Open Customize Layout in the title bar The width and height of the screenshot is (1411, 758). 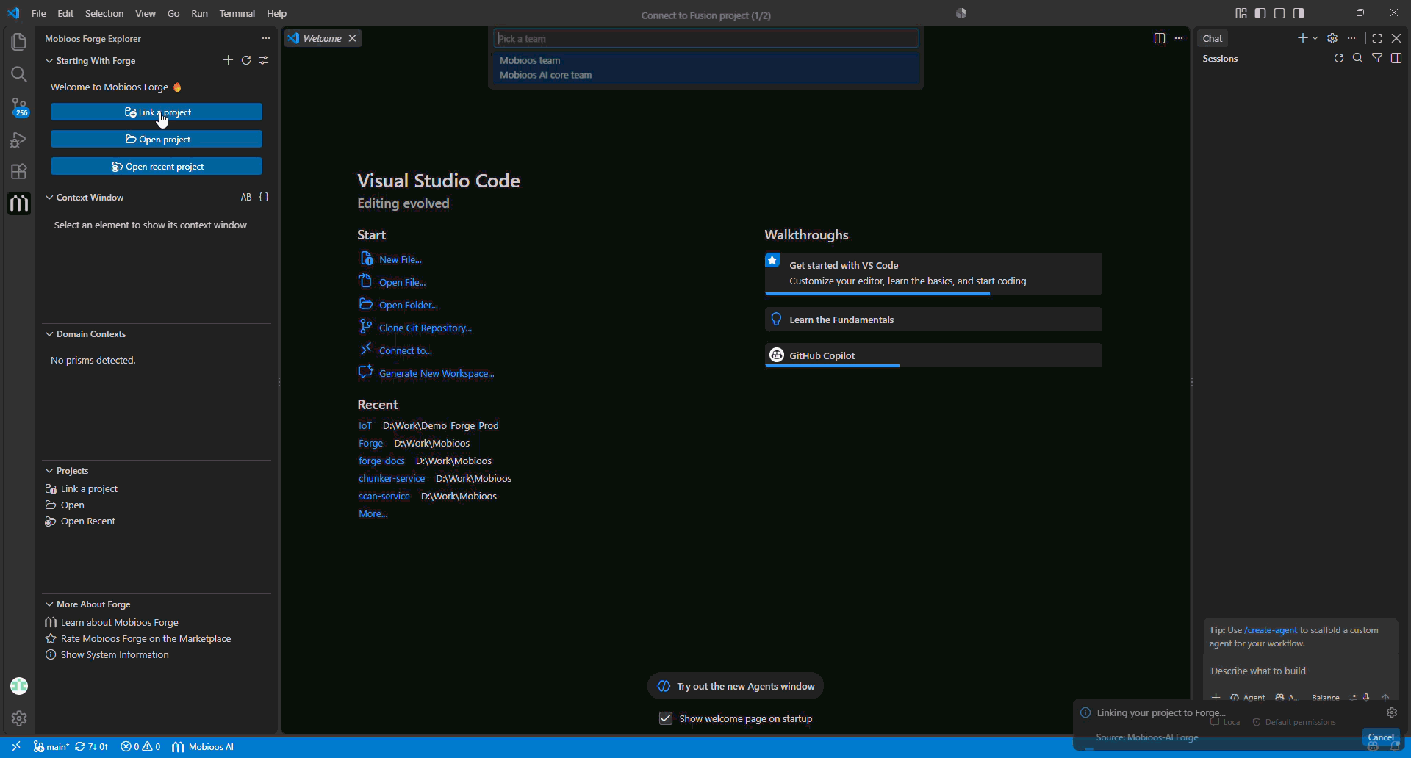click(x=1241, y=13)
